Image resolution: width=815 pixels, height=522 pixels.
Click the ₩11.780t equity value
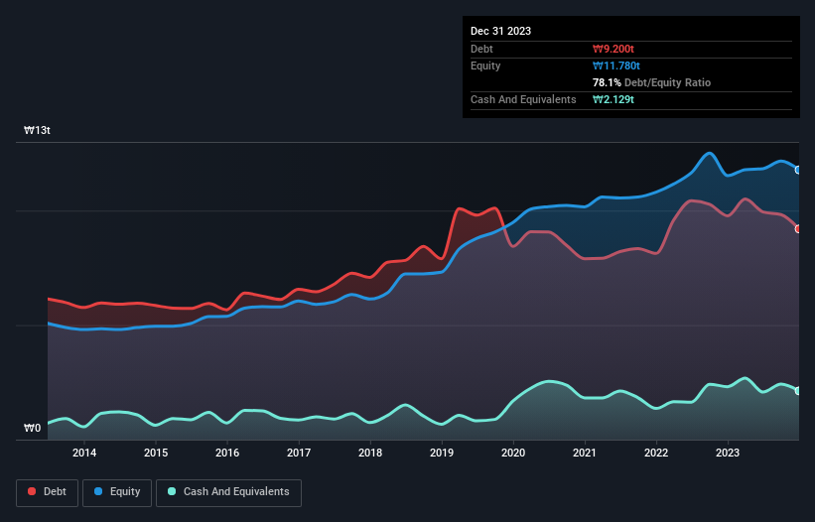pos(616,65)
